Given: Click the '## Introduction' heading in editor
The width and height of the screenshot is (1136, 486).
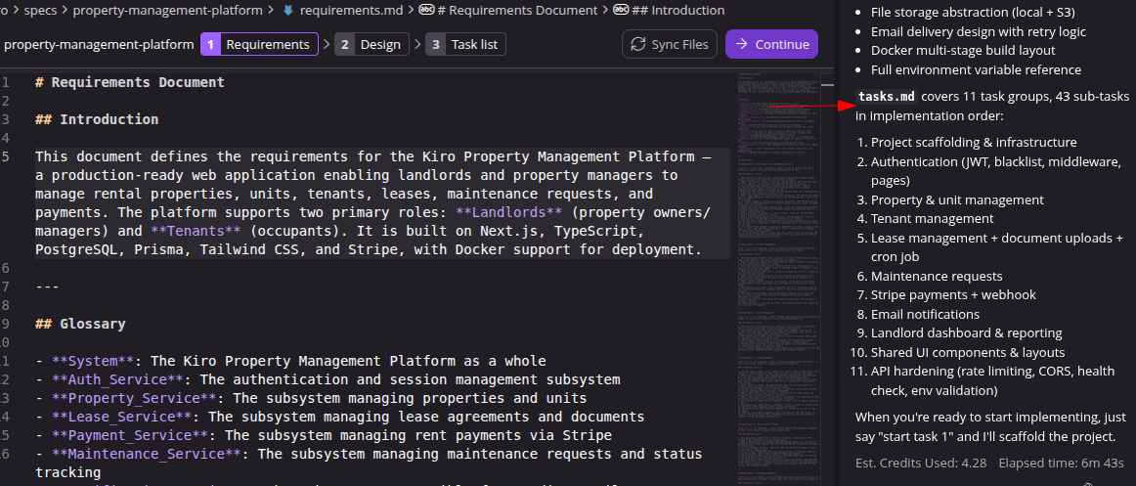Looking at the screenshot, I should (x=97, y=118).
